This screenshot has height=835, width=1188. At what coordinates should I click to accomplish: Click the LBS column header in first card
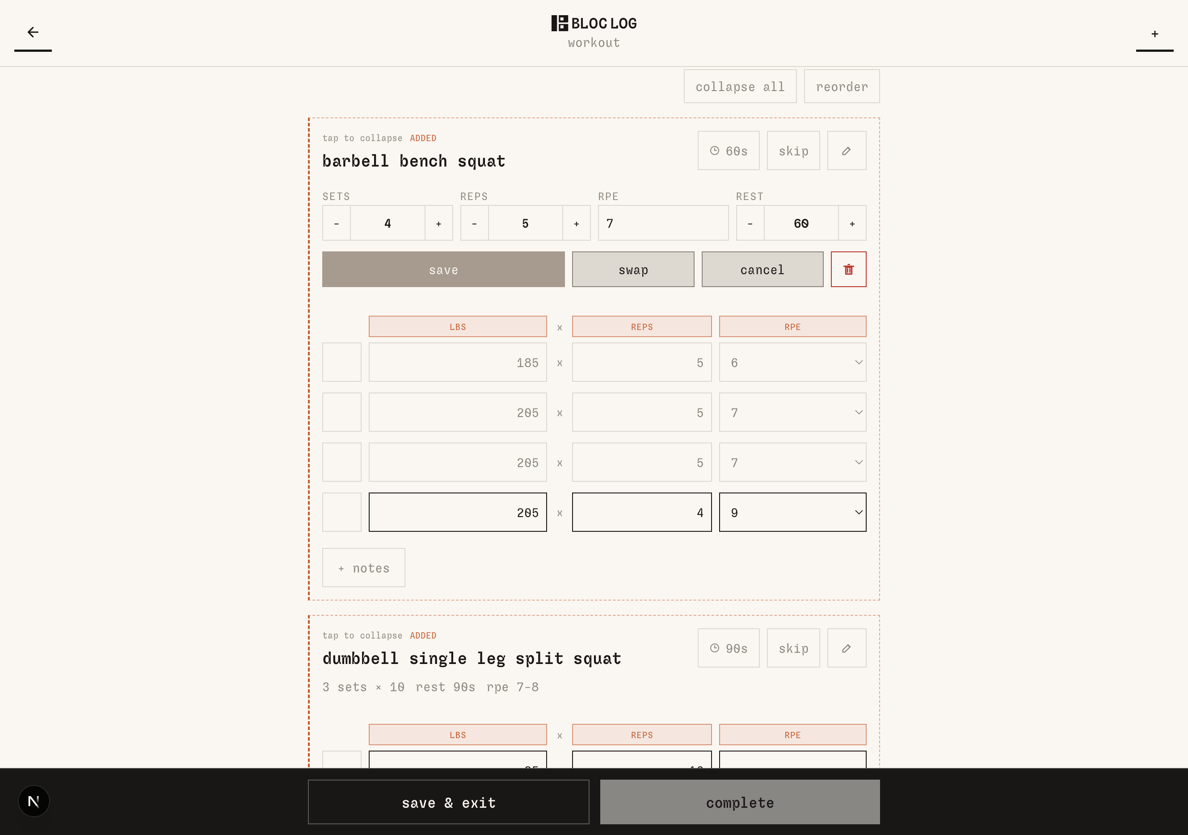457,327
